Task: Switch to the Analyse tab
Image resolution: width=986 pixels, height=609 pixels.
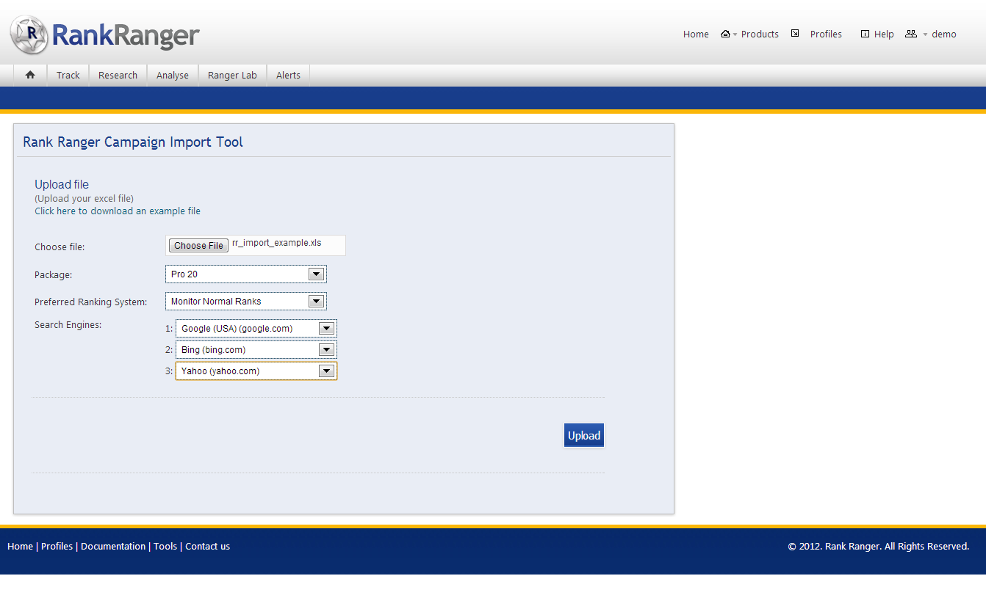Action: 173,76
